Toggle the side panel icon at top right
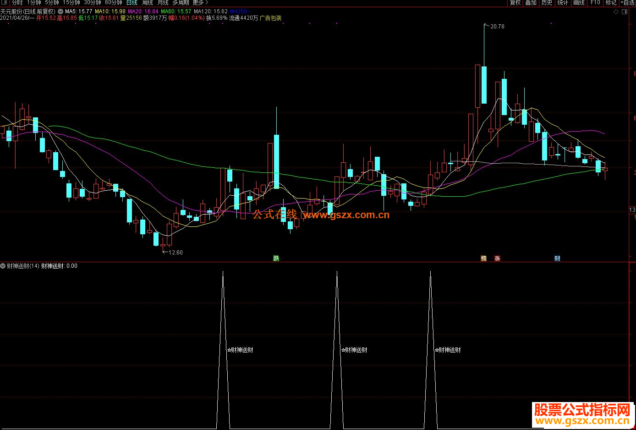636x430 pixels. 625,12
